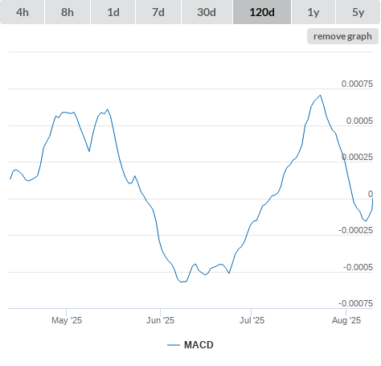Click the -0.00025 y-axis value
The image size is (381, 366).
point(355,230)
